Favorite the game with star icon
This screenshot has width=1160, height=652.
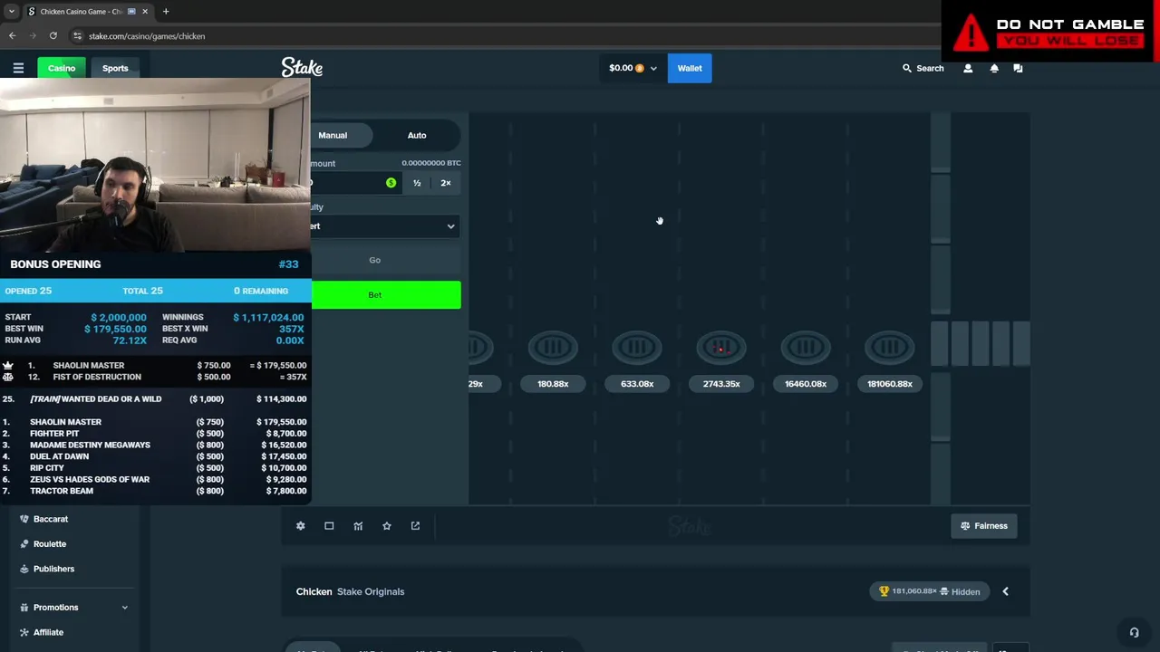pos(387,526)
